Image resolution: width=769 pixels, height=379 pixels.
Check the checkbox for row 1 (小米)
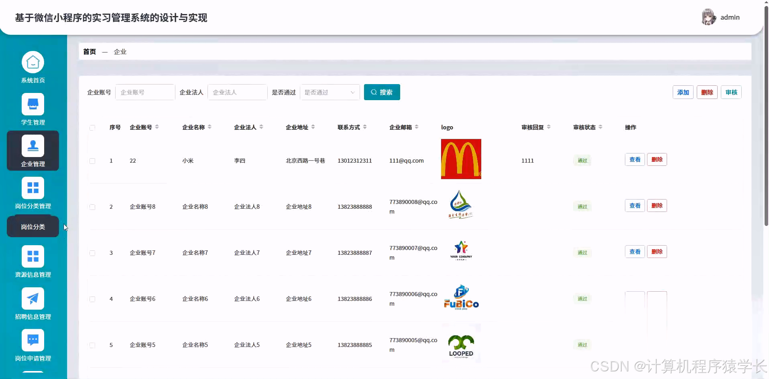(x=92, y=161)
